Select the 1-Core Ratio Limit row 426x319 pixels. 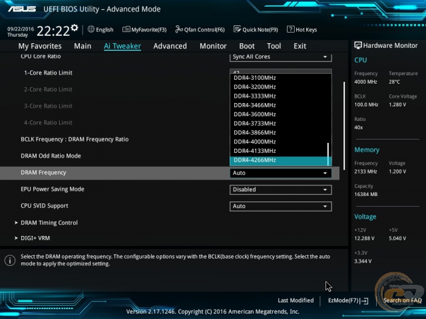click(x=49, y=73)
